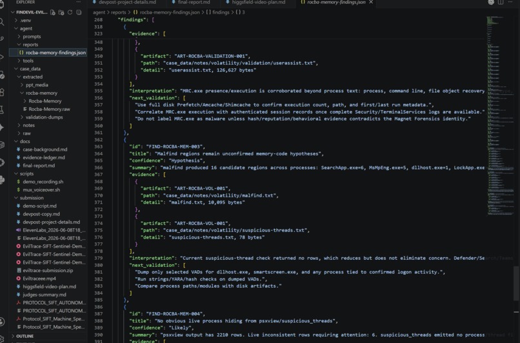The image size is (520, 343).
Task: Collapse the submission folder
Action: (48, 198)
